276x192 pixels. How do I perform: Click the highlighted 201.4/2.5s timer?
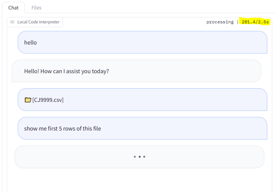(255, 22)
